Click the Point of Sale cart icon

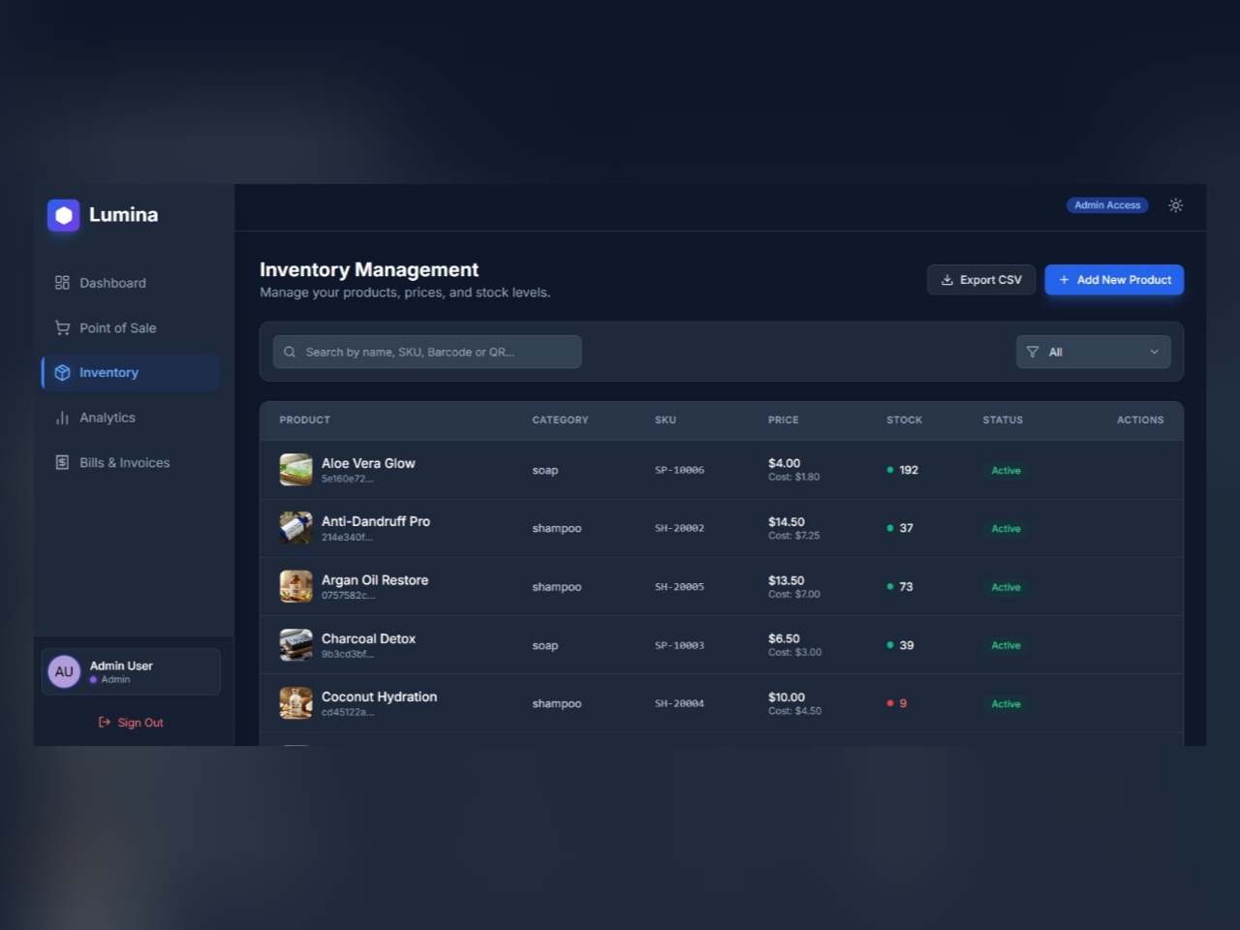(x=62, y=328)
